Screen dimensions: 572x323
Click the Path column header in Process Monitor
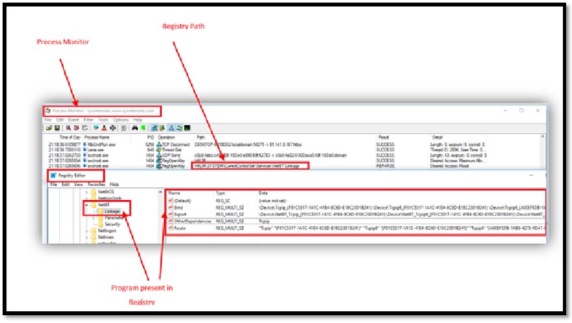201,137
